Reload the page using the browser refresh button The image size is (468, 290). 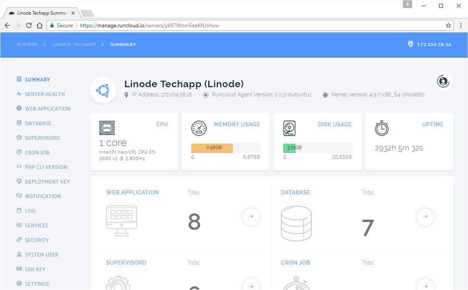[x=29, y=25]
